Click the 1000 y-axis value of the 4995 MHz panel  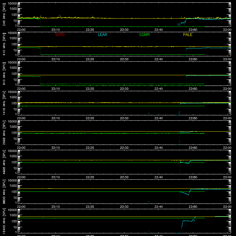[13, 156]
